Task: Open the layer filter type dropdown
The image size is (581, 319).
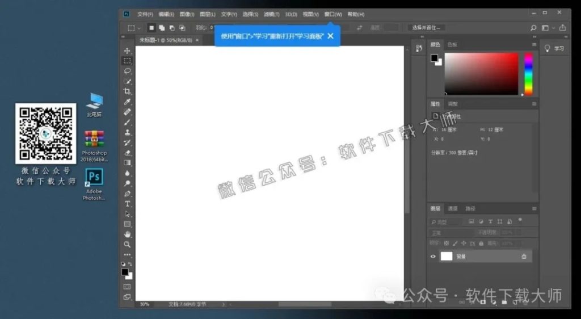Action: coord(446,221)
